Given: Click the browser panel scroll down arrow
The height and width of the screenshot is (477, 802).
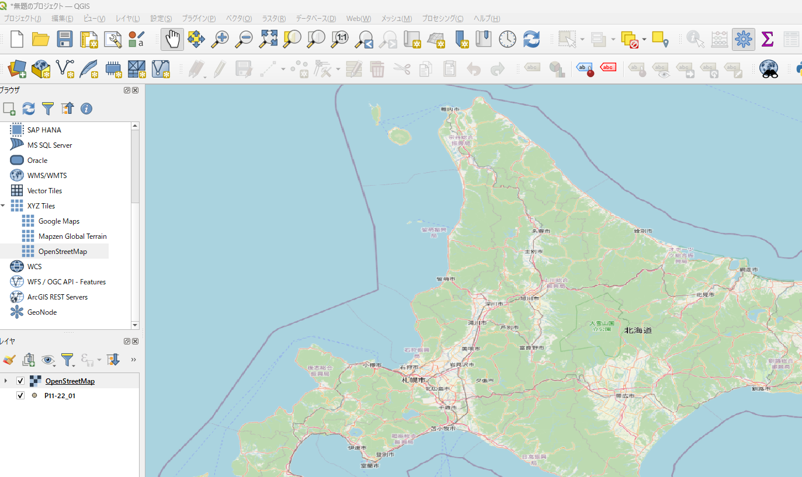Looking at the screenshot, I should 136,325.
